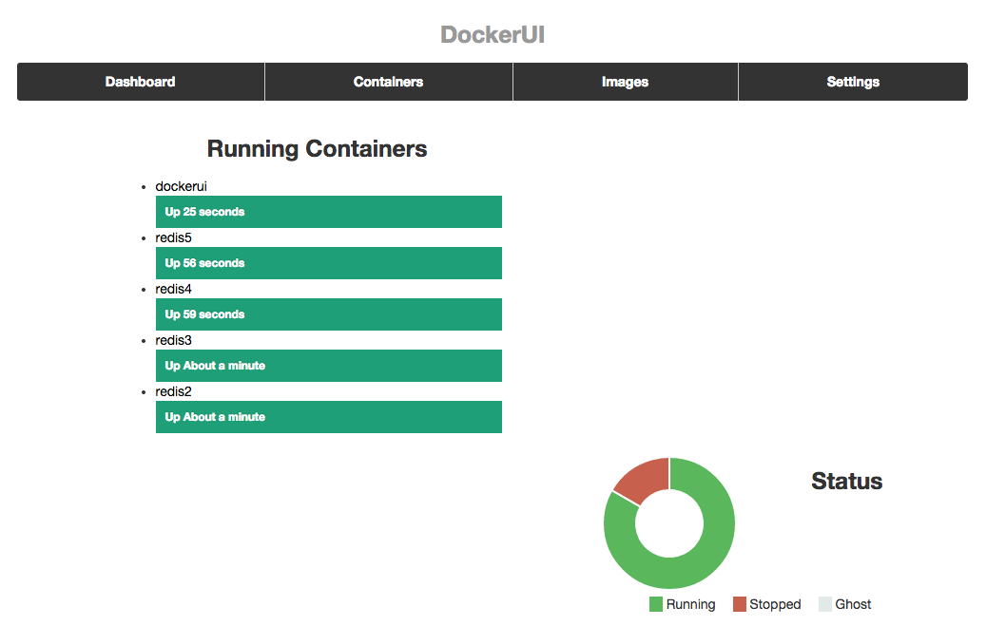Click the 'Up 25 seconds' status bar
The height and width of the screenshot is (626, 986).
(329, 212)
